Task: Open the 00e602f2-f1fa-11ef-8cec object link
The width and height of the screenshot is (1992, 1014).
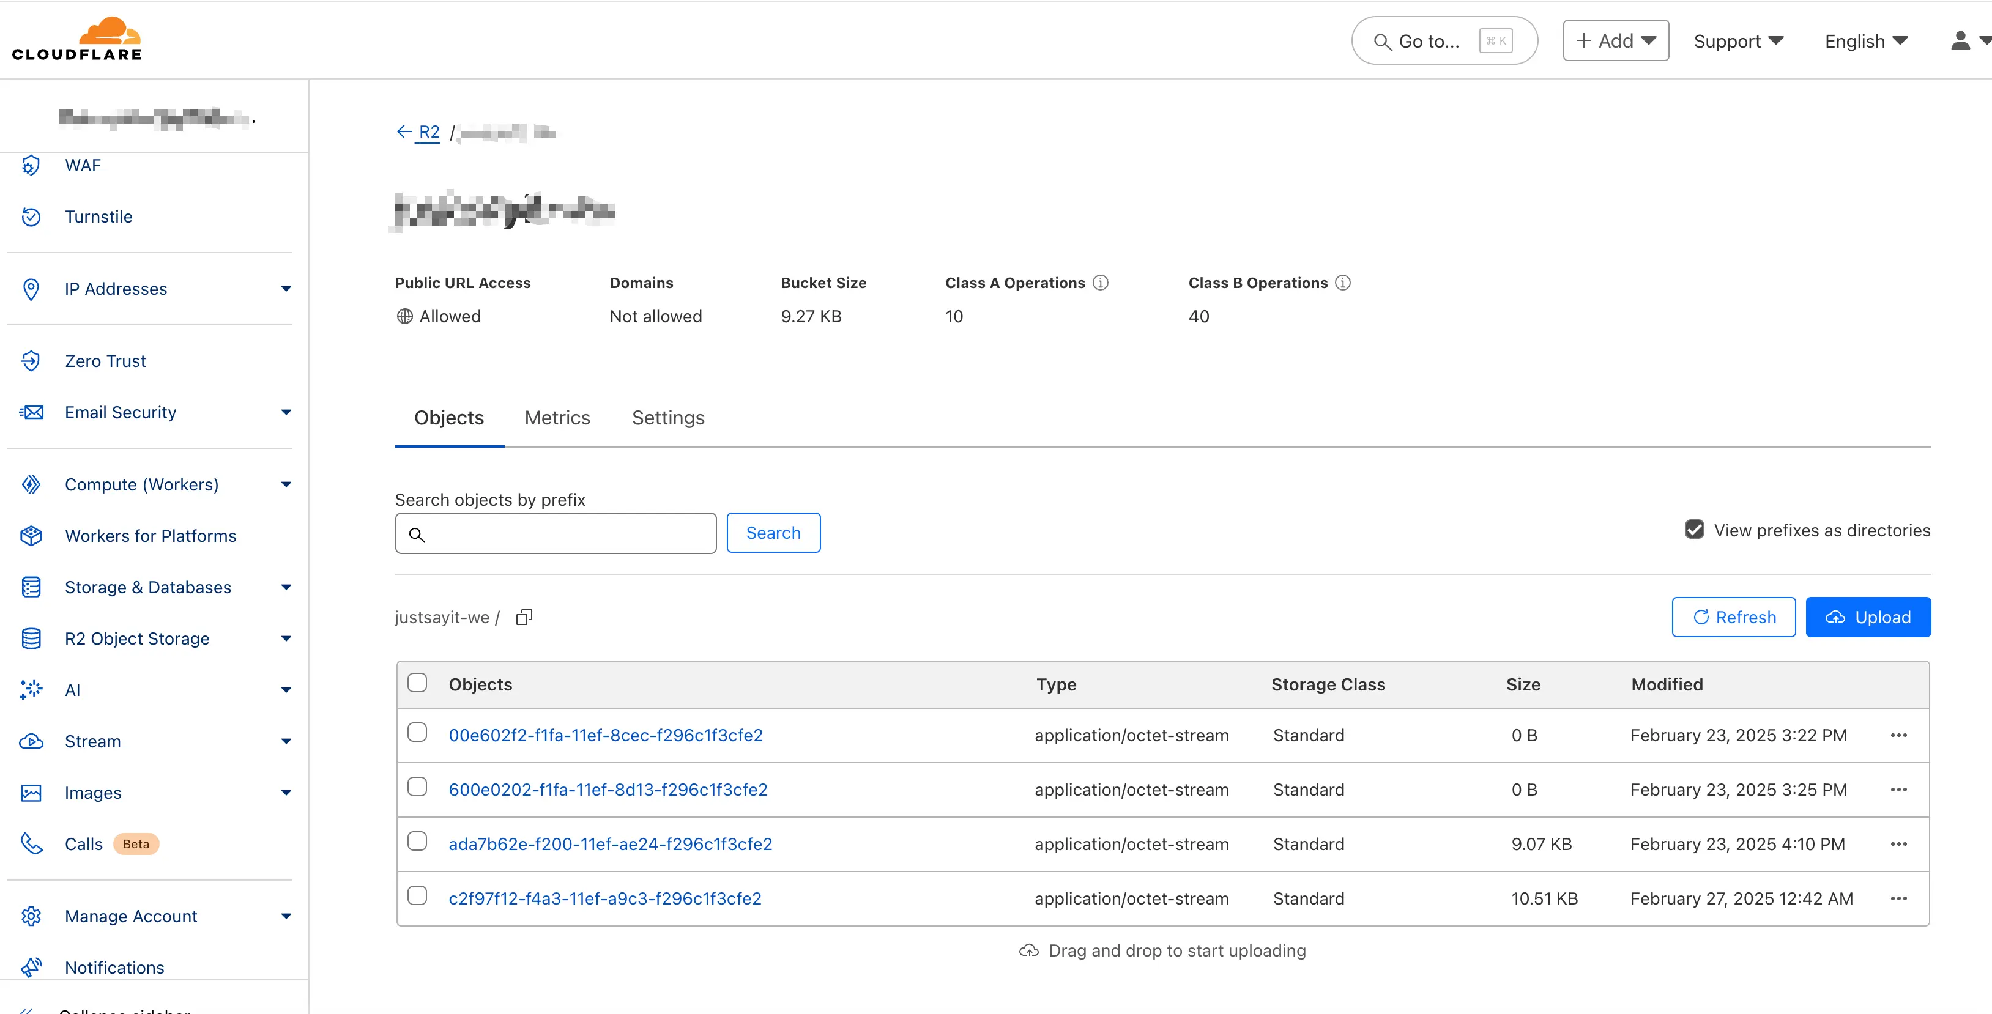Action: click(606, 735)
